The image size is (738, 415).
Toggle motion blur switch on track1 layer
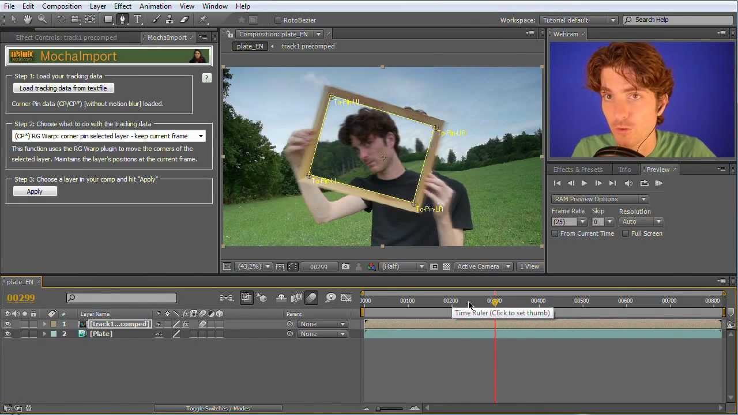pyautogui.click(x=202, y=324)
